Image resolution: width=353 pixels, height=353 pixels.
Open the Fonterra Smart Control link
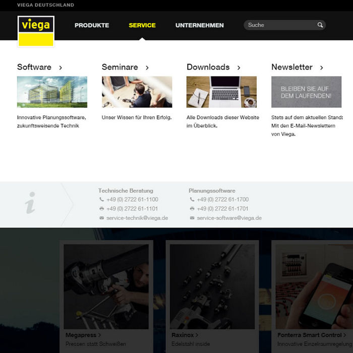tap(310, 335)
